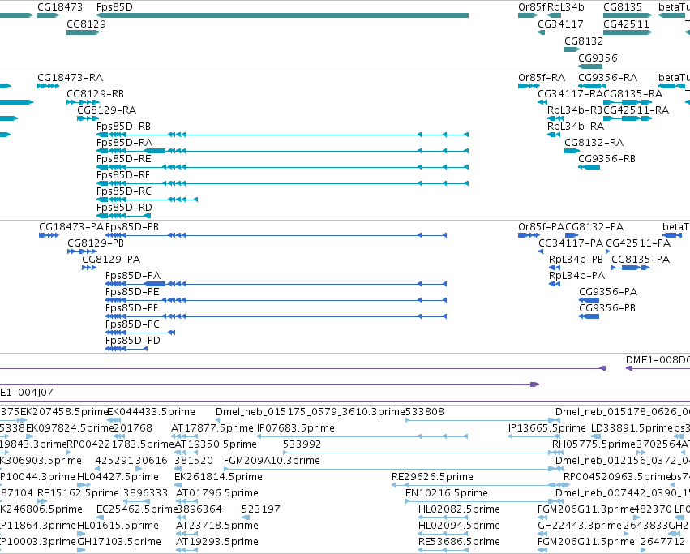Select the CG8129 gene label

click(86, 24)
